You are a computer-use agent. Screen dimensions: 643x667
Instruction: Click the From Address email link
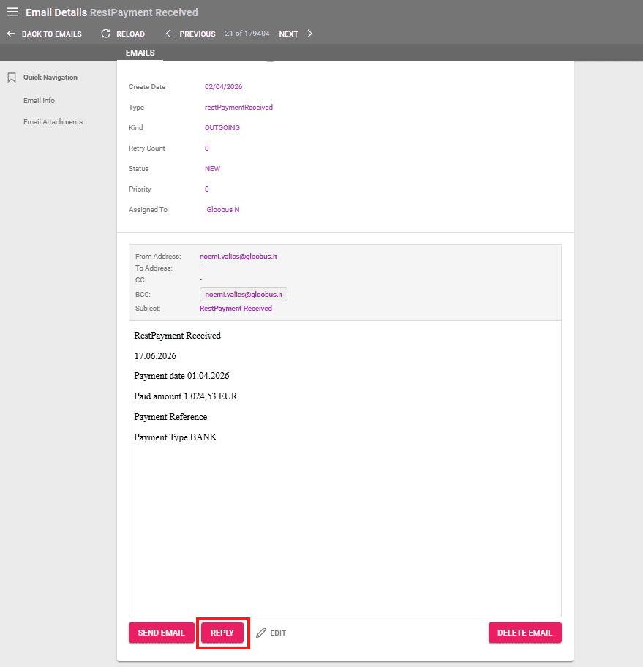(238, 257)
